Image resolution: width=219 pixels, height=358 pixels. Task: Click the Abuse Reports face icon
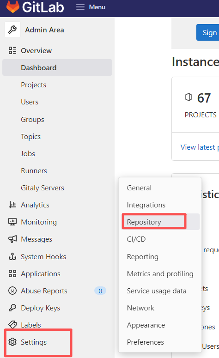click(x=12, y=291)
